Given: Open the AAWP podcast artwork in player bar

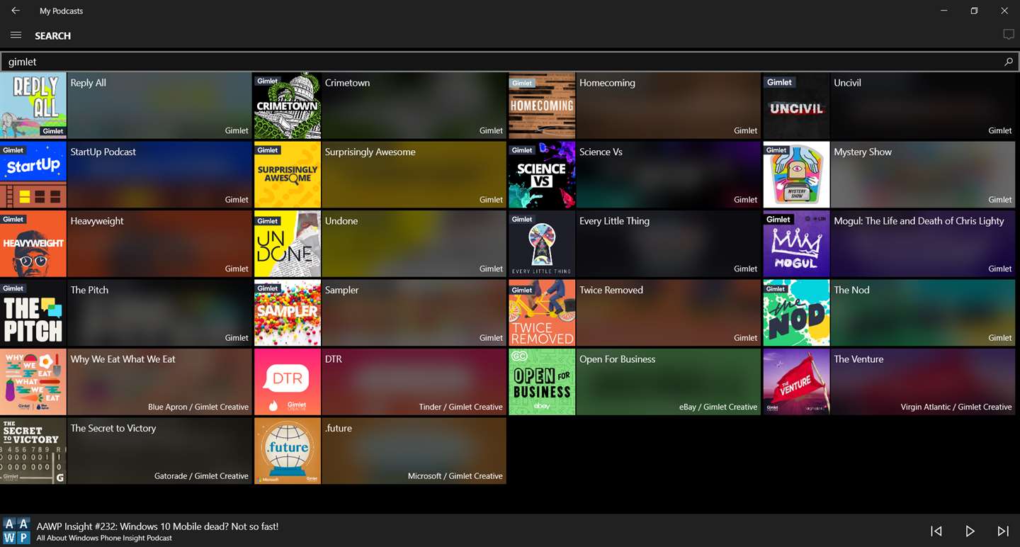Looking at the screenshot, I should coord(16,531).
